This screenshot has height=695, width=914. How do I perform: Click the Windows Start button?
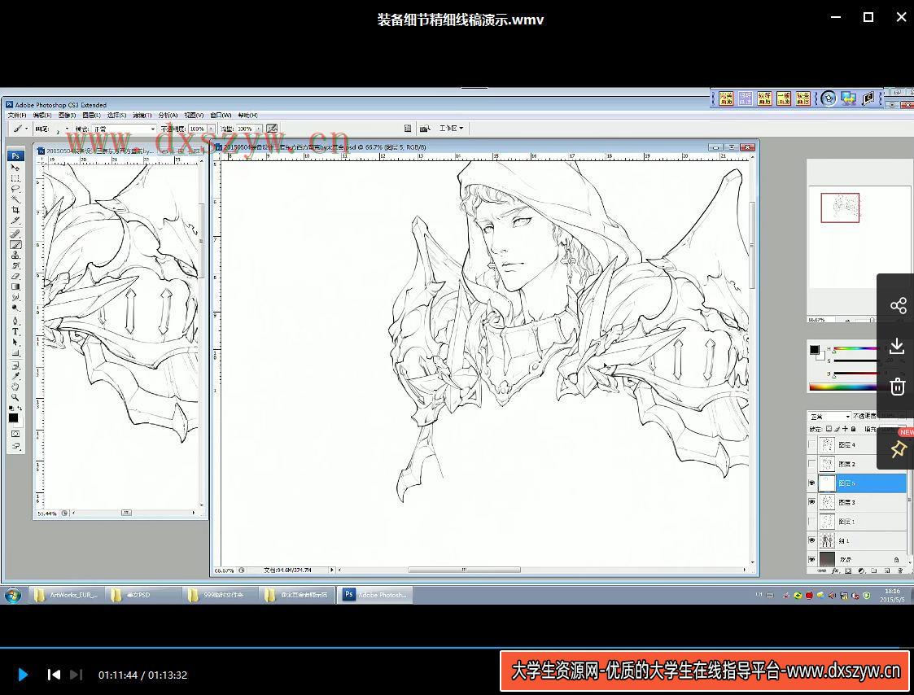[12, 595]
